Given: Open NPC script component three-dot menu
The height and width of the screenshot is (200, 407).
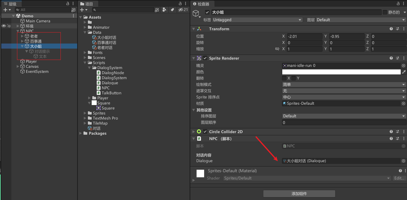Looking at the screenshot, I should coord(403,139).
